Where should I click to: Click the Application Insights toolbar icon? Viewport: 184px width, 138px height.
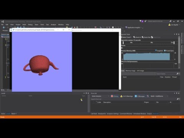pyautogui.click(x=126, y=28)
